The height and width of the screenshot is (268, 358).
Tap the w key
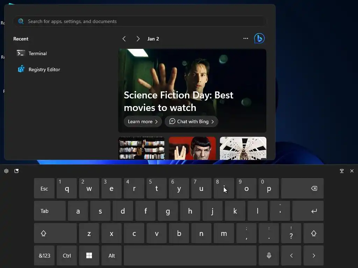(x=89, y=188)
